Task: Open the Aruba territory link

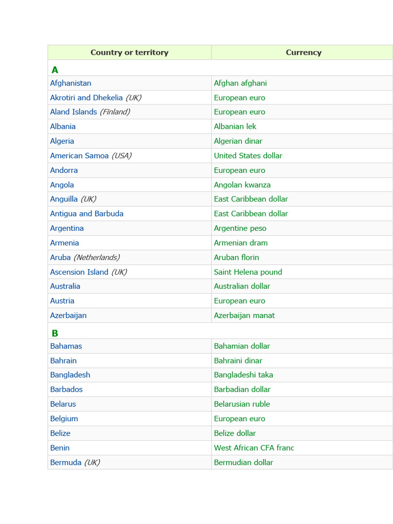Action: coord(60,258)
